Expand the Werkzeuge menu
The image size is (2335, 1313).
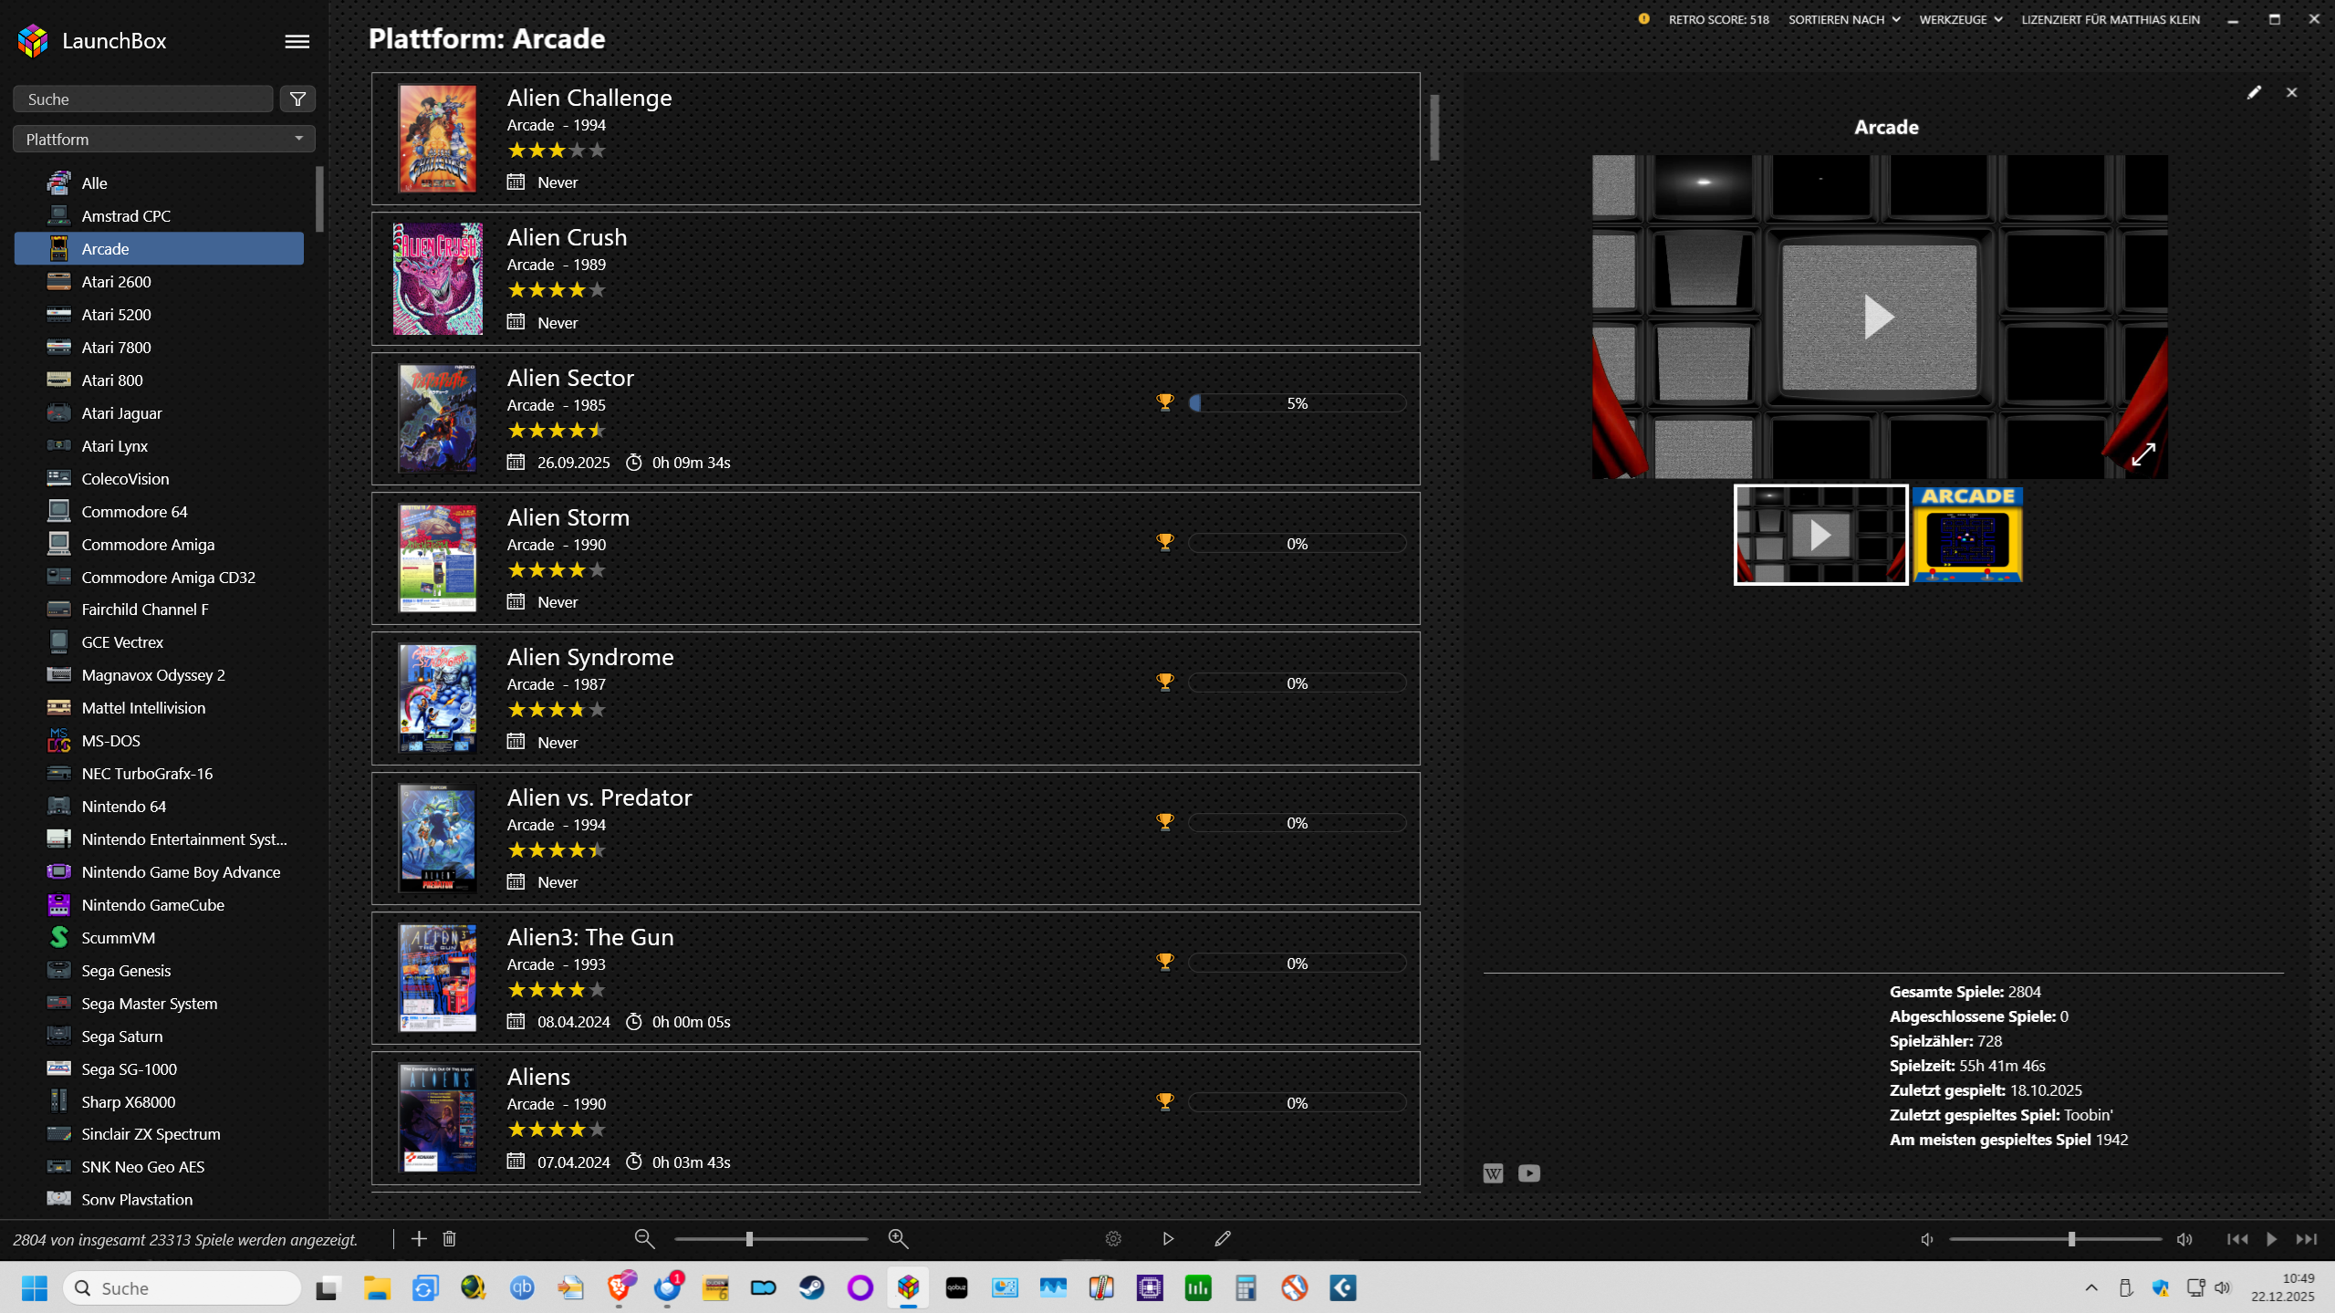click(x=1960, y=19)
